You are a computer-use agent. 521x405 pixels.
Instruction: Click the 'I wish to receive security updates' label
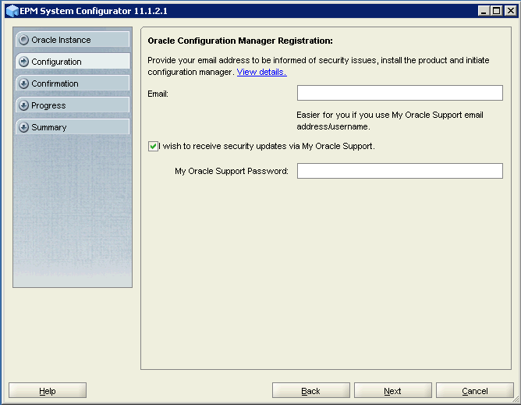[x=267, y=146]
